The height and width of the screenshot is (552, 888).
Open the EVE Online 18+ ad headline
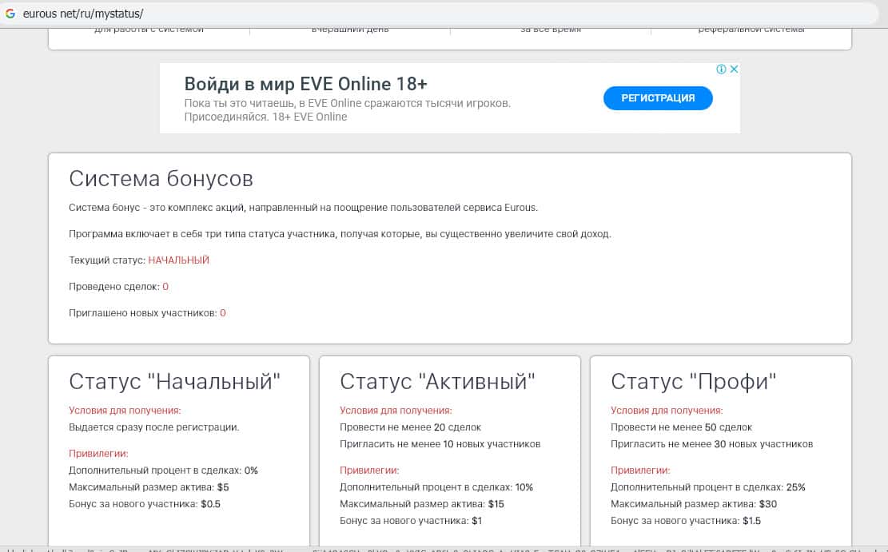coord(306,84)
